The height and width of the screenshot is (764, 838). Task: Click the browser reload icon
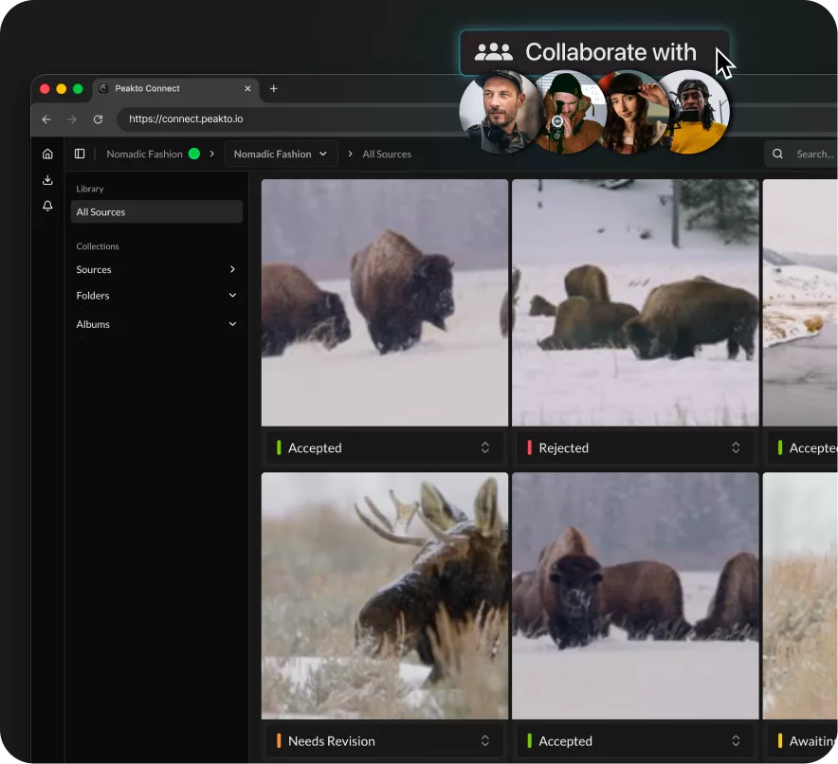pyautogui.click(x=98, y=119)
